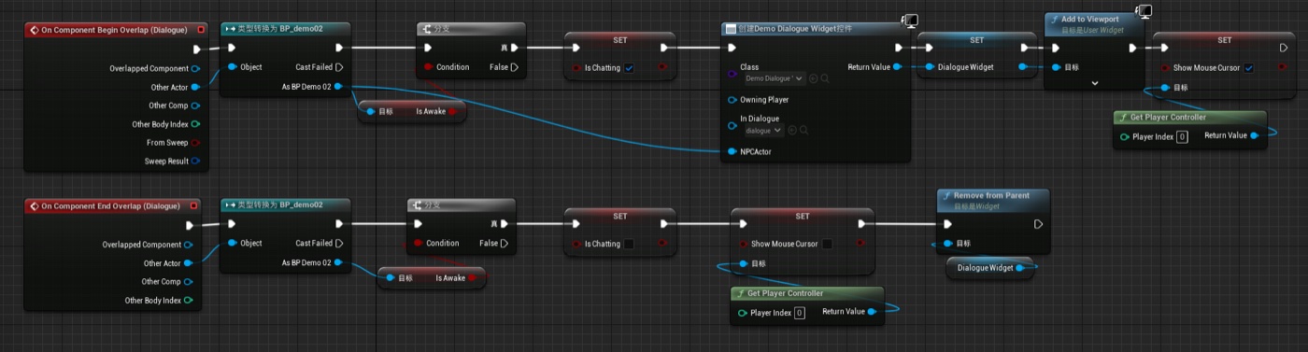Image resolution: width=1308 pixels, height=352 pixels.
Task: Click the Owning Player input pin
Action: pos(732,99)
